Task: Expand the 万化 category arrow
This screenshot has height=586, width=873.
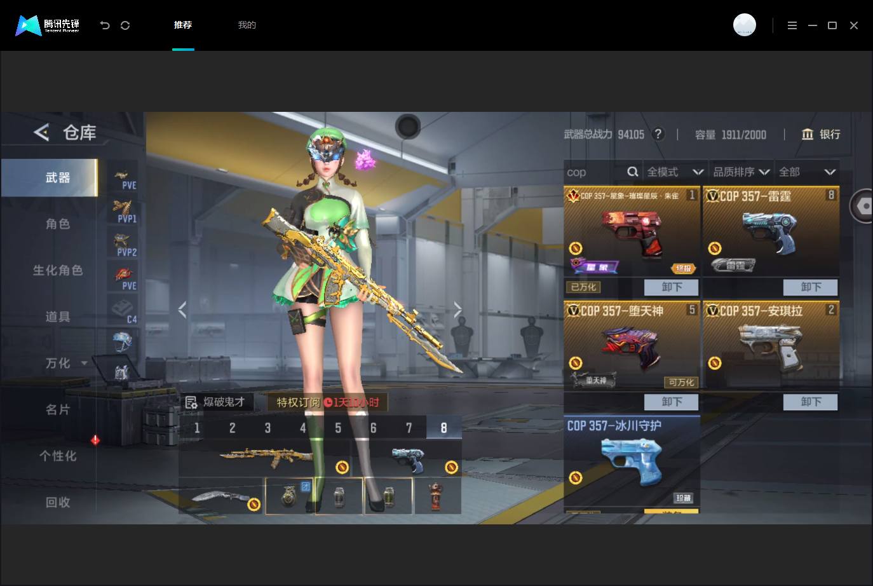Action: [x=84, y=363]
